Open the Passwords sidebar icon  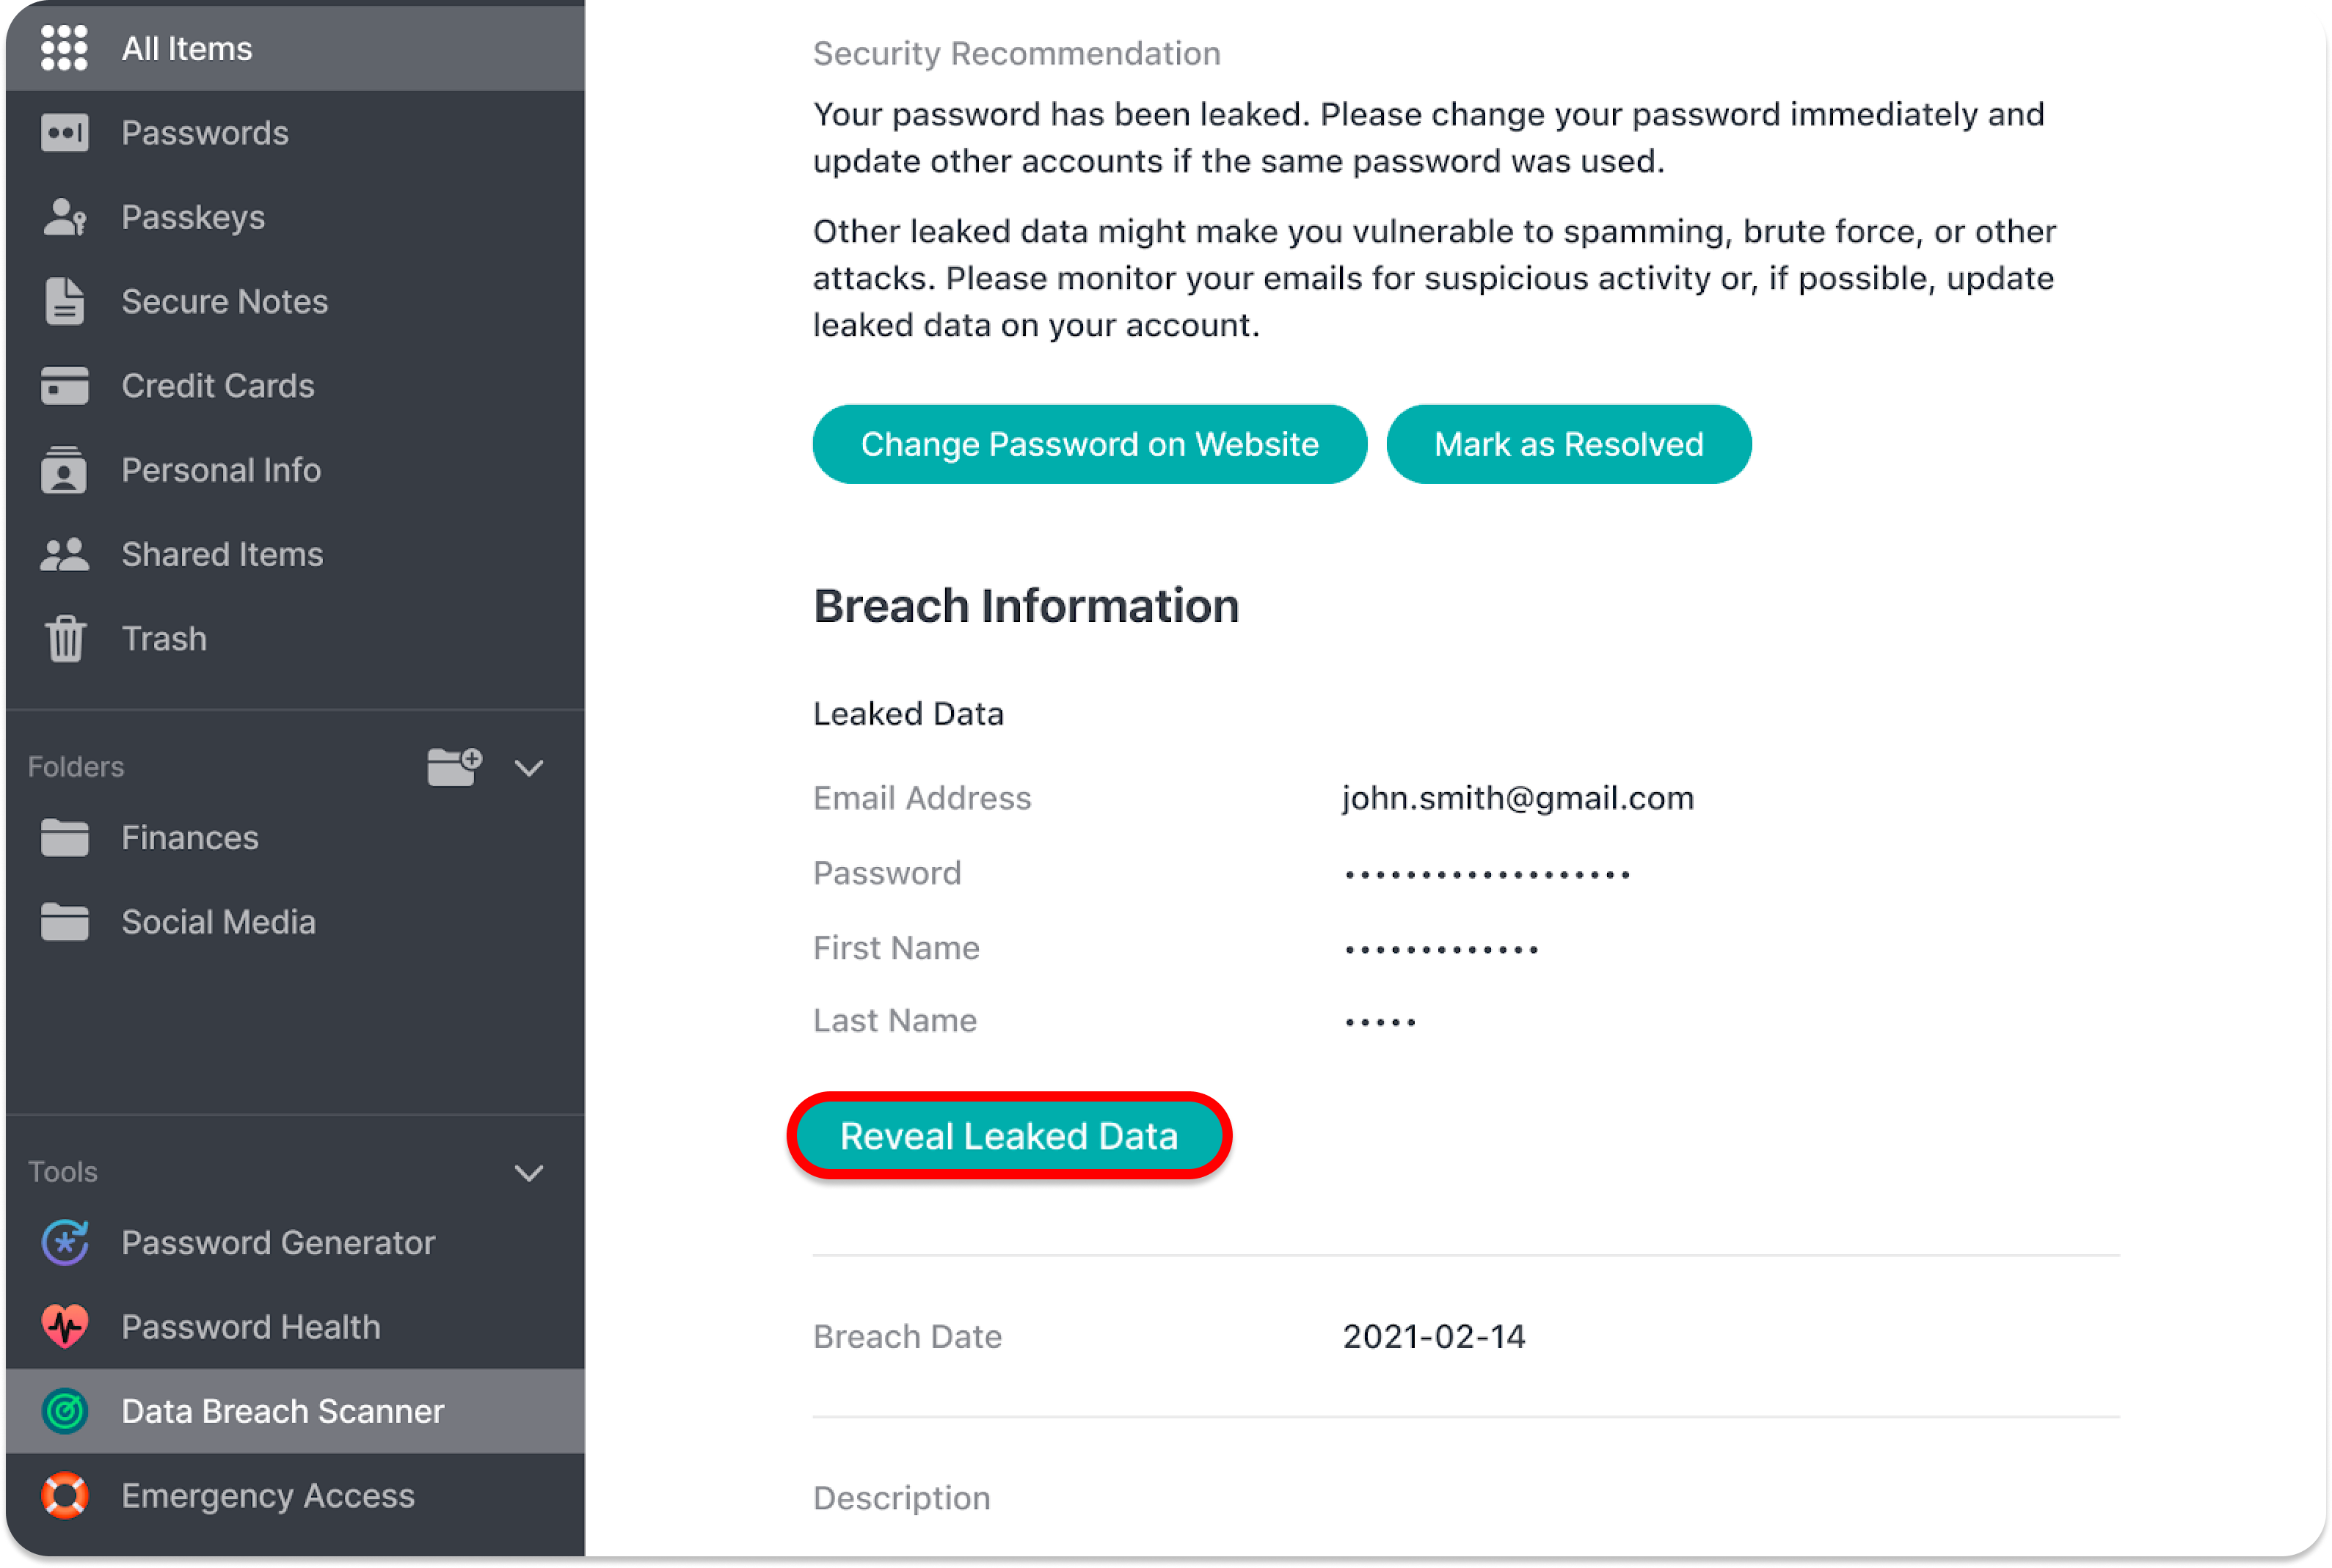(64, 133)
